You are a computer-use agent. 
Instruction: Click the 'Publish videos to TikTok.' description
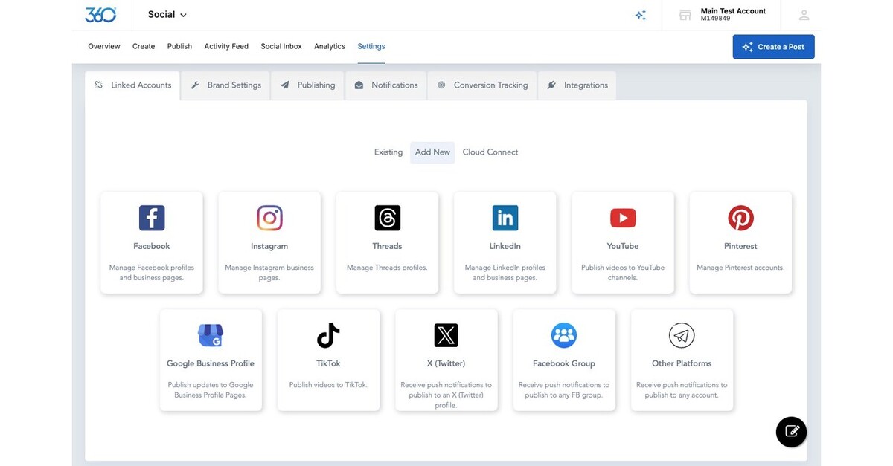tap(328, 385)
